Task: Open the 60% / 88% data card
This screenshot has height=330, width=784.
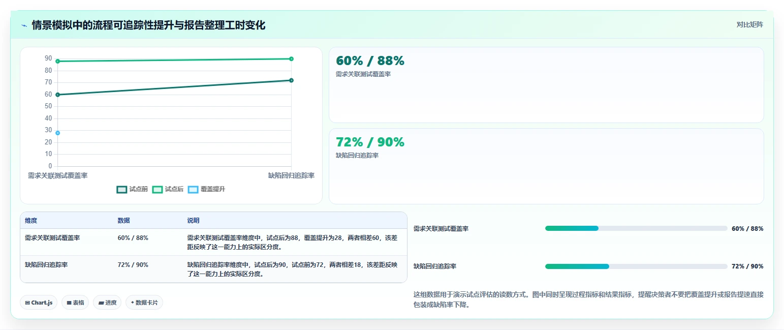Action: 546,85
